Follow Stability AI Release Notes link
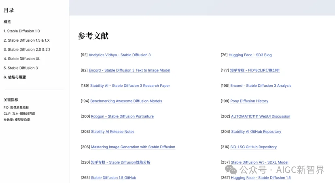Screen dimensions: 335x183 [x=112, y=132]
